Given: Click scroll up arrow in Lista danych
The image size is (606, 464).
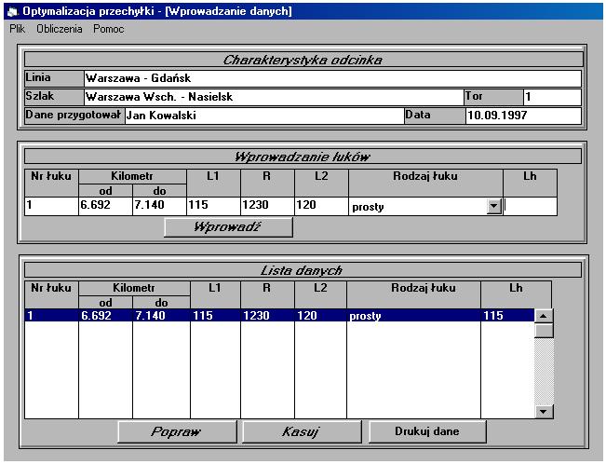Looking at the screenshot, I should click(544, 316).
